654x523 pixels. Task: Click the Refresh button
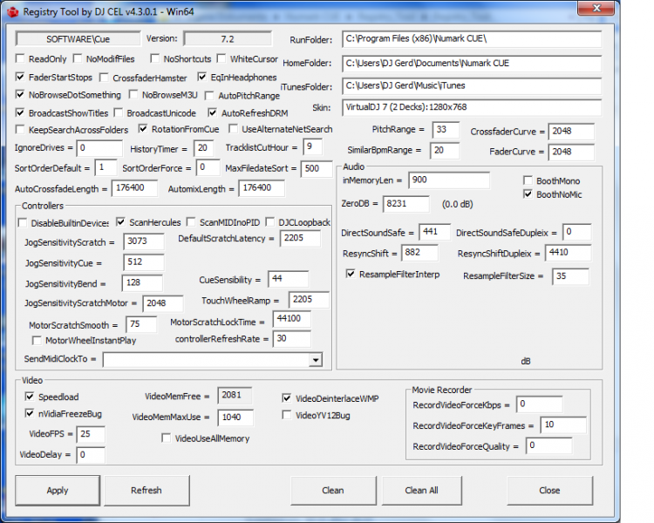146,490
